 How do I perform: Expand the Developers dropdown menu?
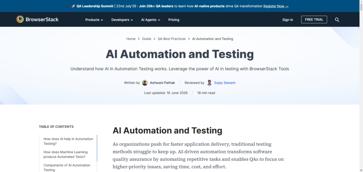pos(122,20)
